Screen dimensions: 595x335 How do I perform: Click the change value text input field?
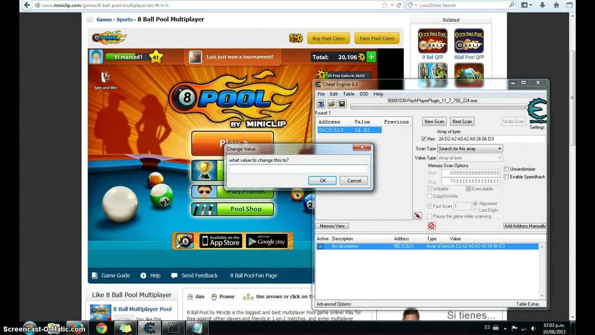point(298,169)
